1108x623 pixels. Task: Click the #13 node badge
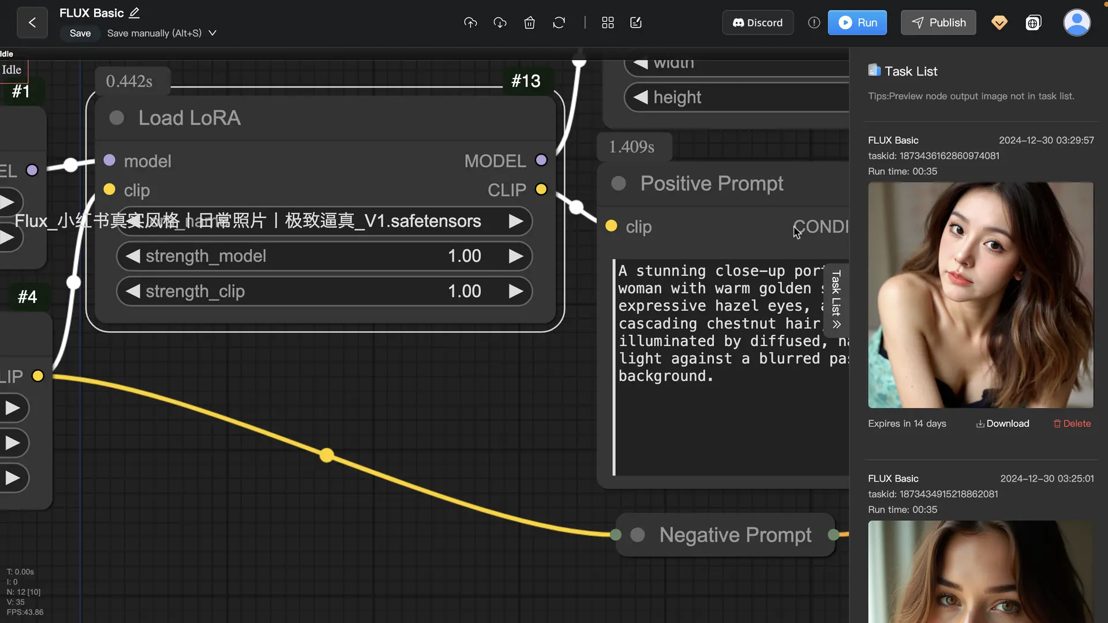coord(526,81)
